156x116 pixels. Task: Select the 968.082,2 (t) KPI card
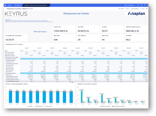pyautogui.click(x=137, y=29)
